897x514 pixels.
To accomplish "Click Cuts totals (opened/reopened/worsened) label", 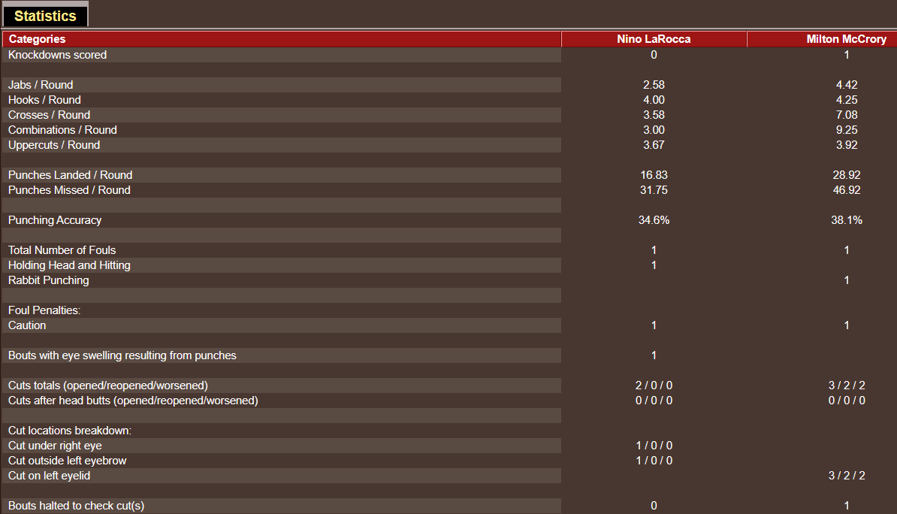I will pyautogui.click(x=108, y=385).
